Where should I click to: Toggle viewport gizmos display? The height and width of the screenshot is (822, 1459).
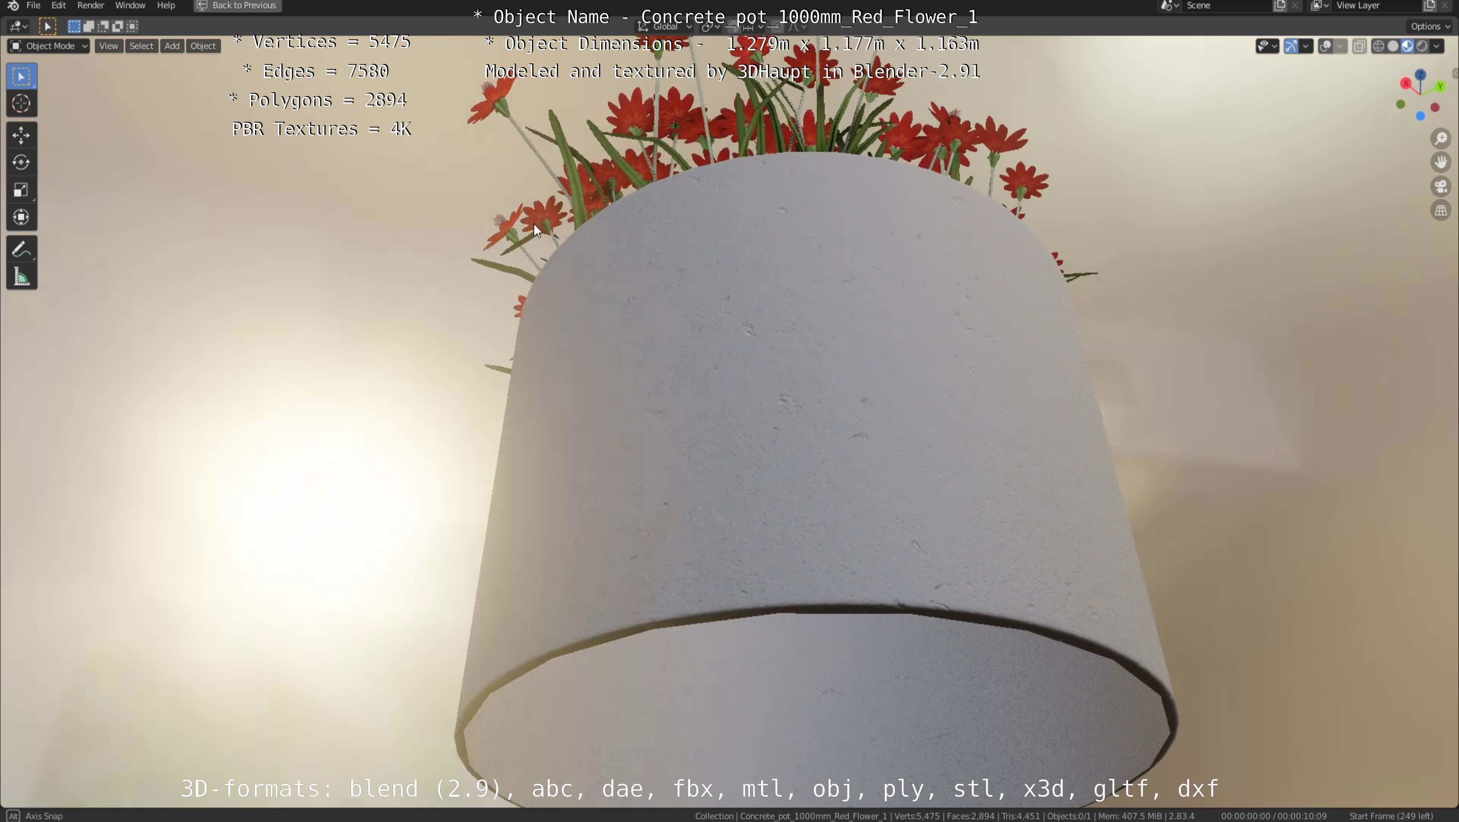pos(1291,46)
